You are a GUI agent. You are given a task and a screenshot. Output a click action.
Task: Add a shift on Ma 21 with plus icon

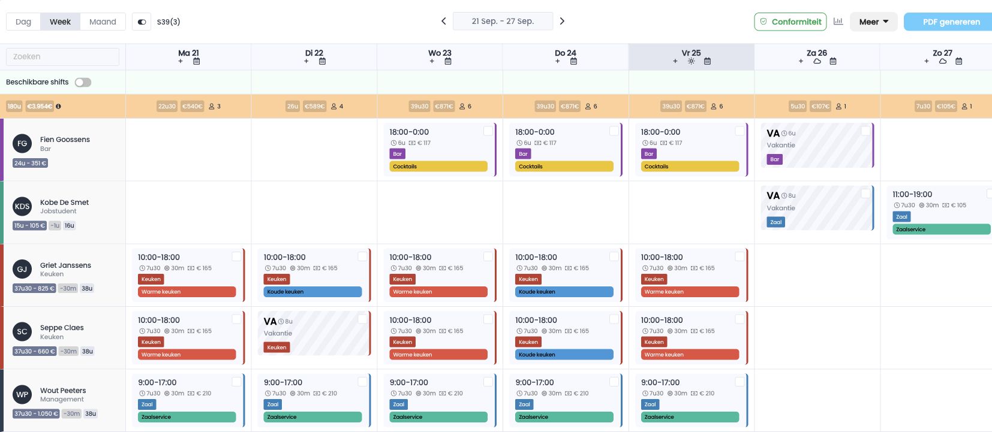coord(181,61)
